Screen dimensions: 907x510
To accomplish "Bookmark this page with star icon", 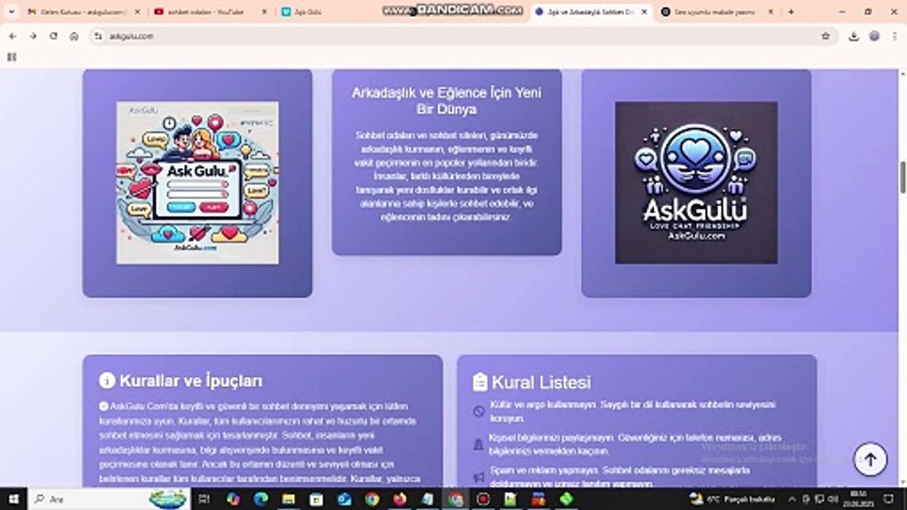I will tap(826, 36).
